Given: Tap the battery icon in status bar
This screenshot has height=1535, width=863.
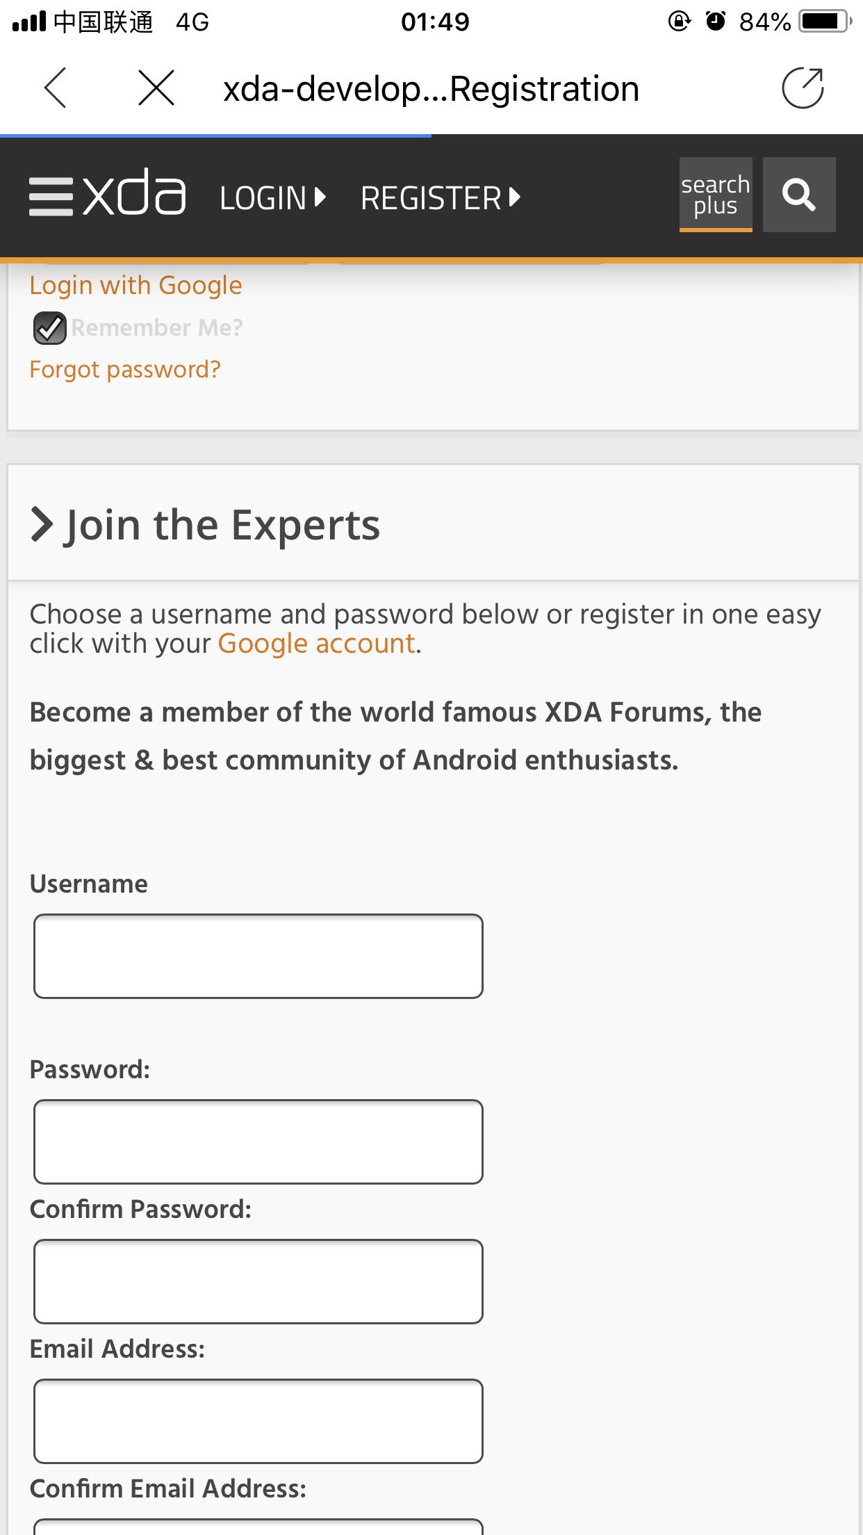Looking at the screenshot, I should pos(824,22).
